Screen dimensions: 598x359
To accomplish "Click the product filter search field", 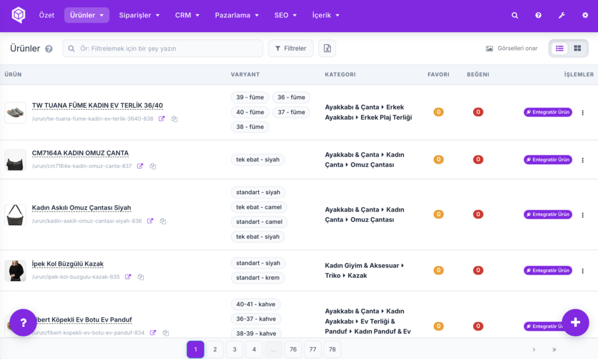I will coord(163,48).
